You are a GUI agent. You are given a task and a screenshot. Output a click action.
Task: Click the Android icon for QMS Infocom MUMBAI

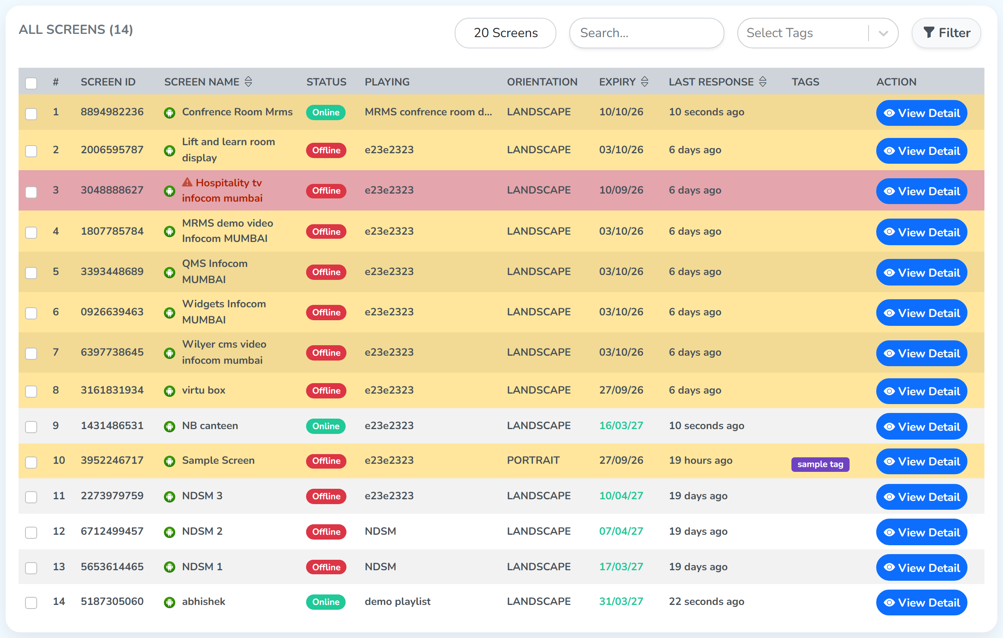(170, 272)
